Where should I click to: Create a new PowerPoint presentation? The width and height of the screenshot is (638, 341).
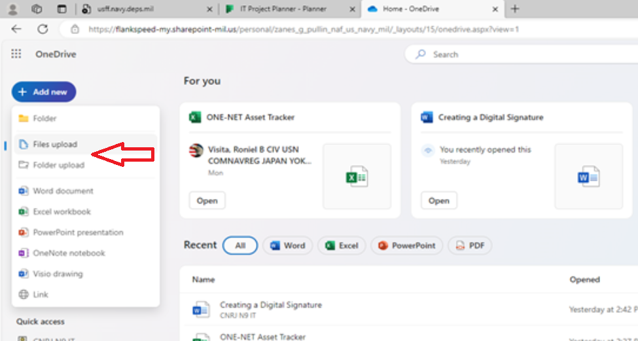point(86,232)
